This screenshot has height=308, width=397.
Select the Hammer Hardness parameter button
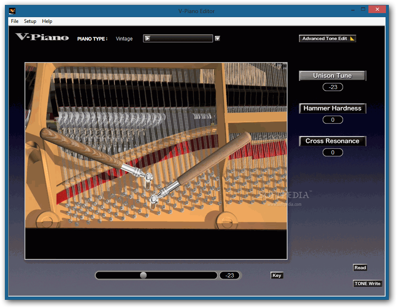[x=332, y=108]
